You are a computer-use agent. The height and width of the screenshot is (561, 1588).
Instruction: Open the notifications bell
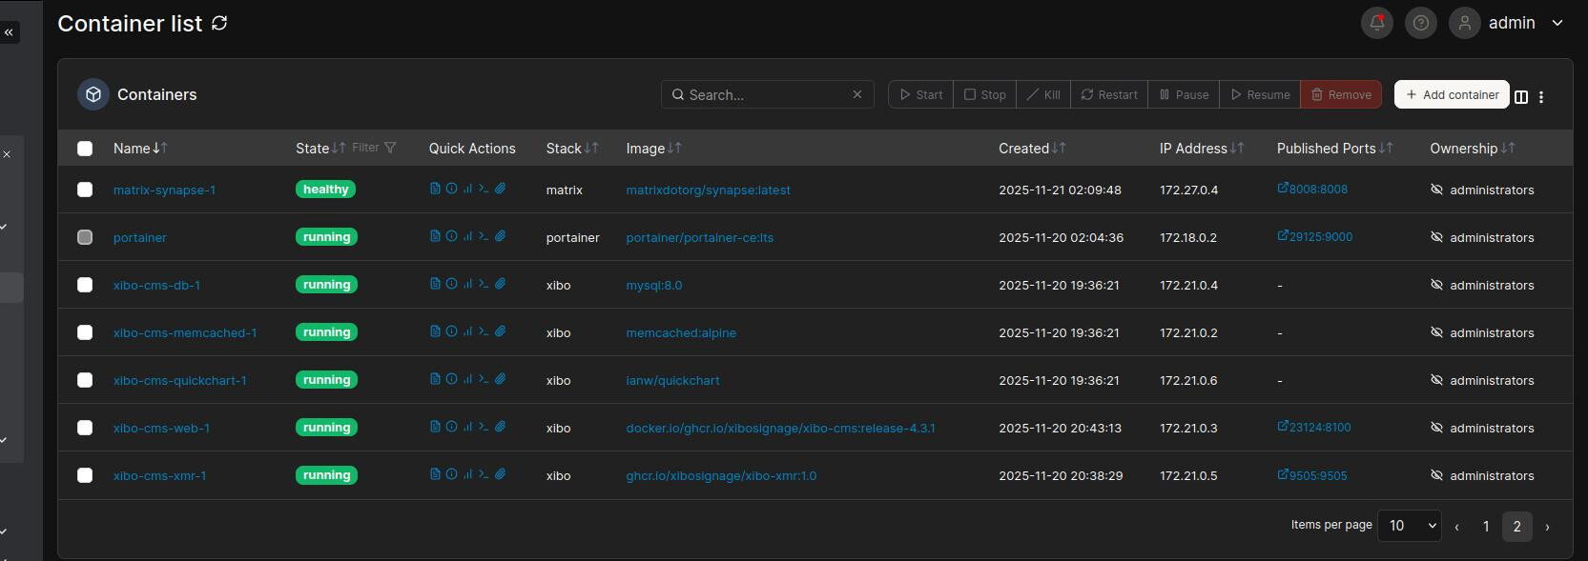tap(1376, 23)
